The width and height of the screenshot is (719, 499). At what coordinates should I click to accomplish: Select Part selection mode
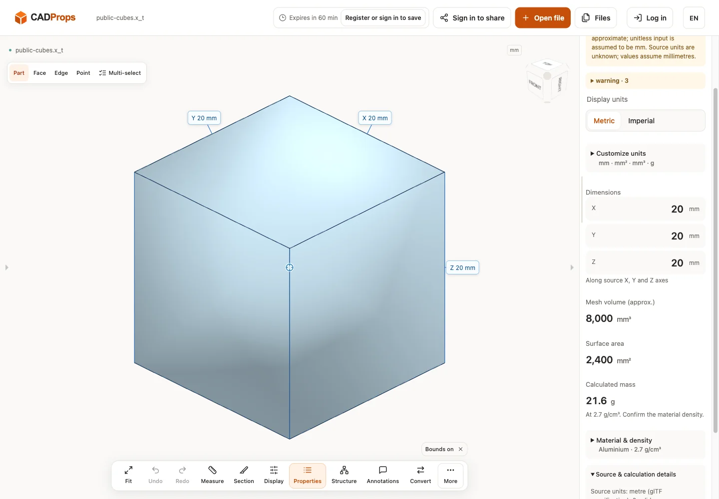tap(19, 73)
